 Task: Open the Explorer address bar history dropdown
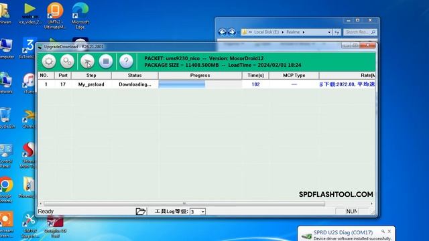[x=329, y=32]
